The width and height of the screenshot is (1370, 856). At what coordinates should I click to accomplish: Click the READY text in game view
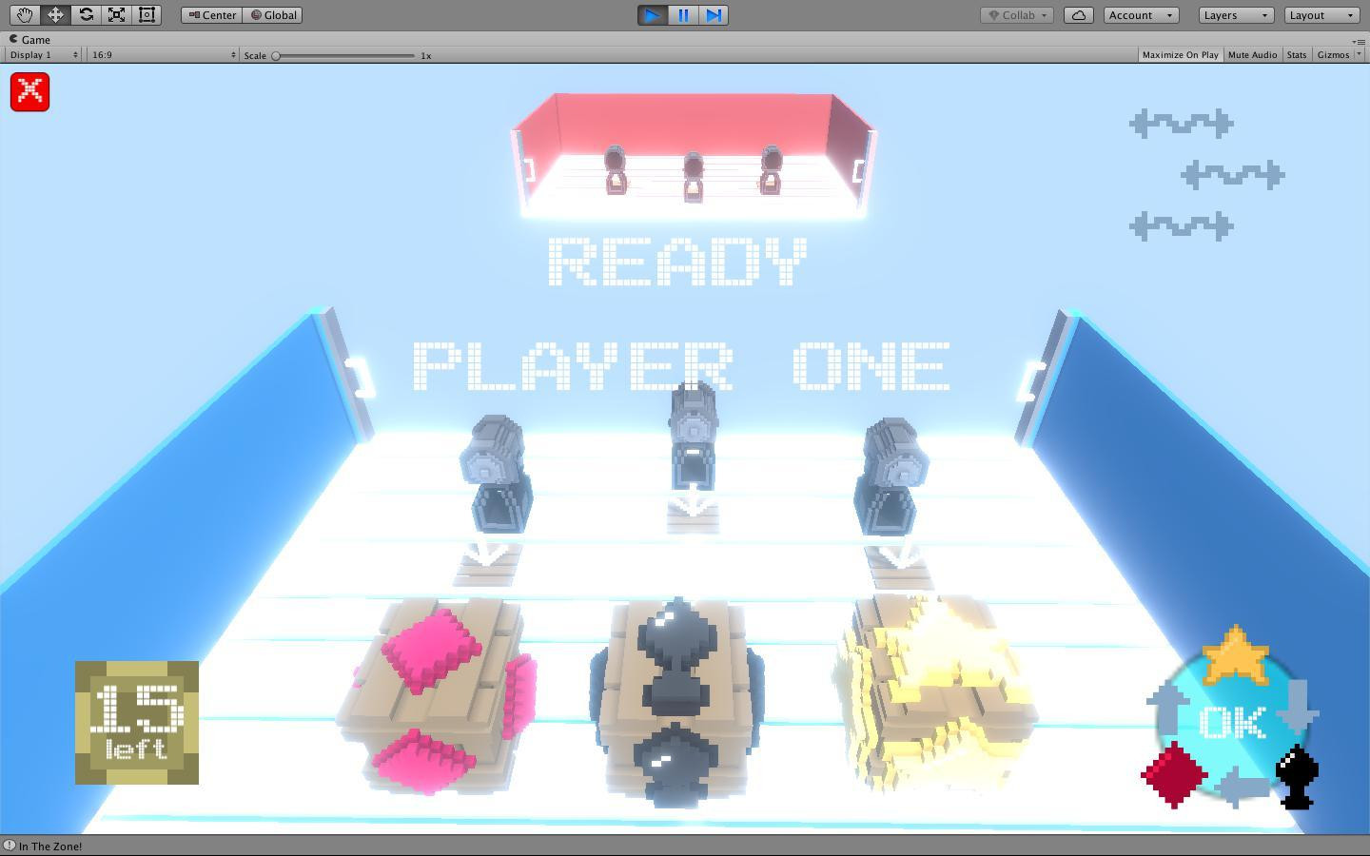click(677, 262)
